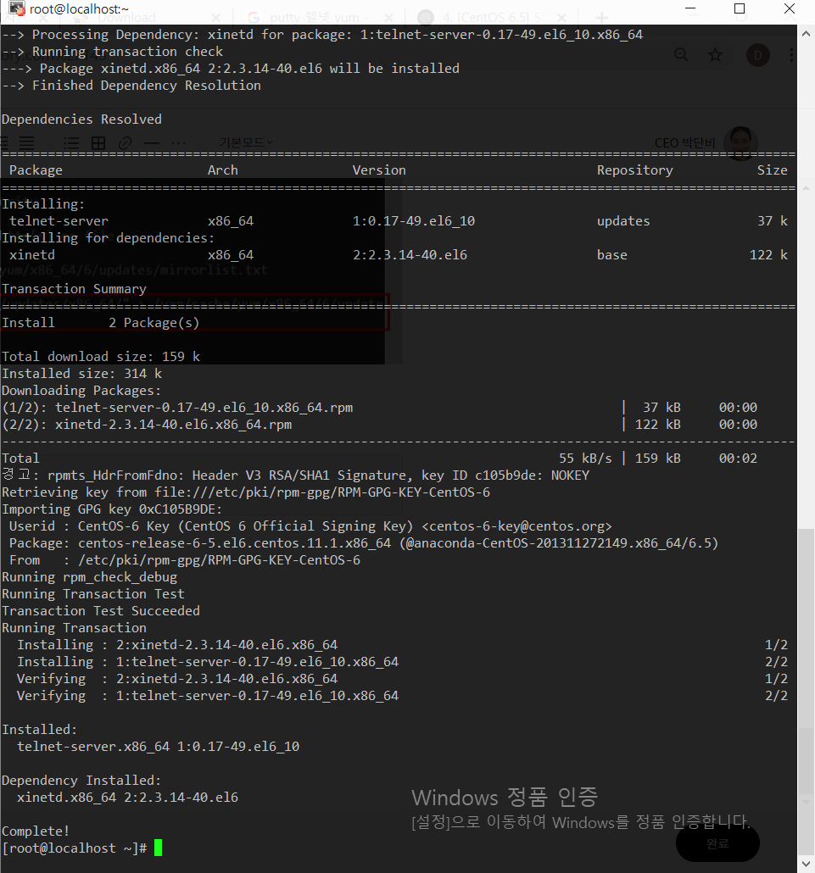Click Transaction Test Succeeded line
Screen dimensions: 815x873
(101, 611)
